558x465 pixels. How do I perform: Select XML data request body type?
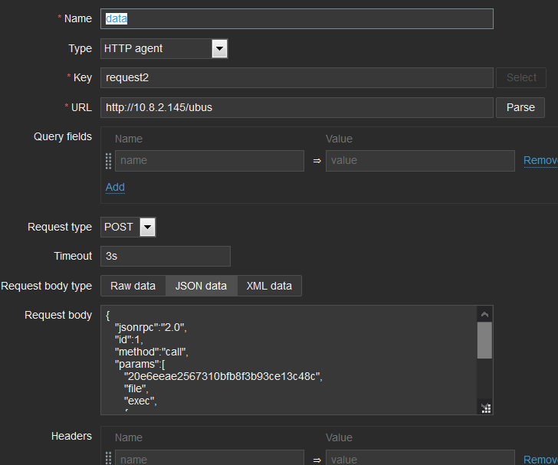(x=269, y=286)
